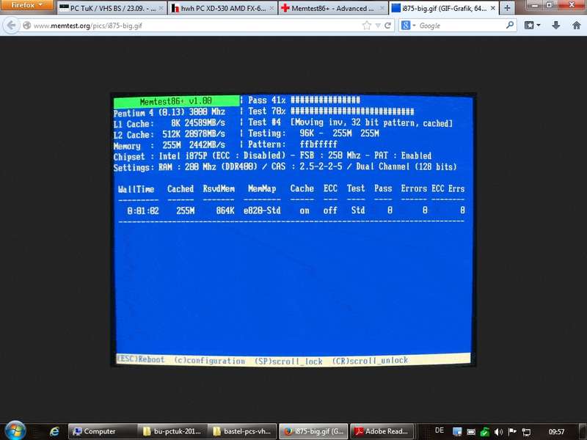Switch to the hwh PC XD-530 AMD tab
Viewport: 587px width, 440px height.
click(x=222, y=9)
